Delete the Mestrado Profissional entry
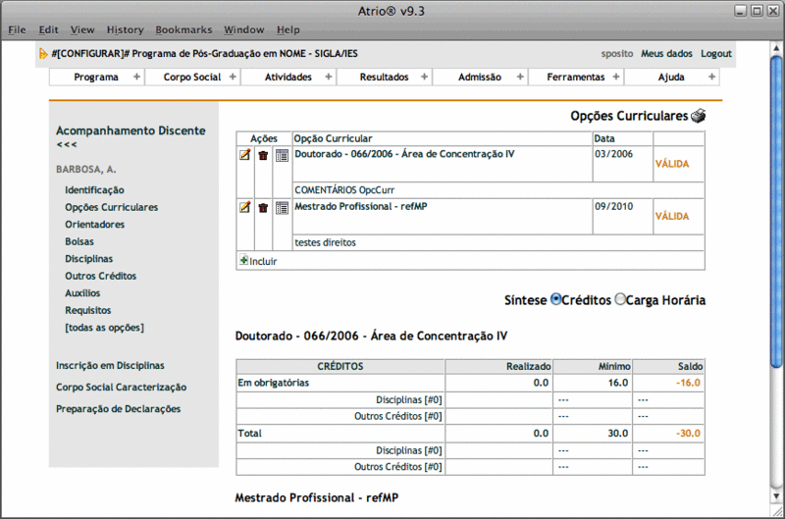Screen dimensions: 785x519 (263, 207)
